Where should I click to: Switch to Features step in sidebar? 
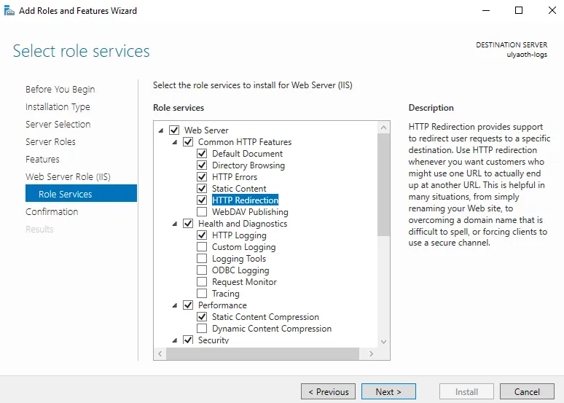(x=42, y=160)
